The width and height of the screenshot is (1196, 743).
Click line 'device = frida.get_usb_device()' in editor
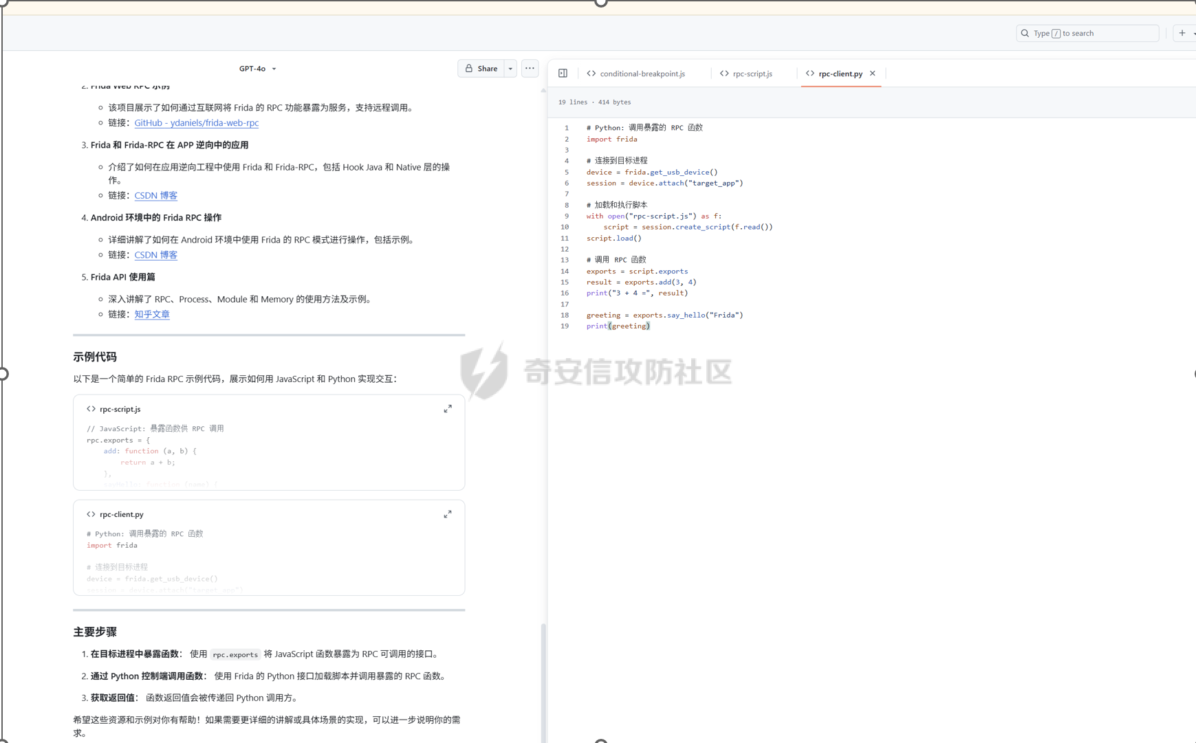[x=651, y=173]
